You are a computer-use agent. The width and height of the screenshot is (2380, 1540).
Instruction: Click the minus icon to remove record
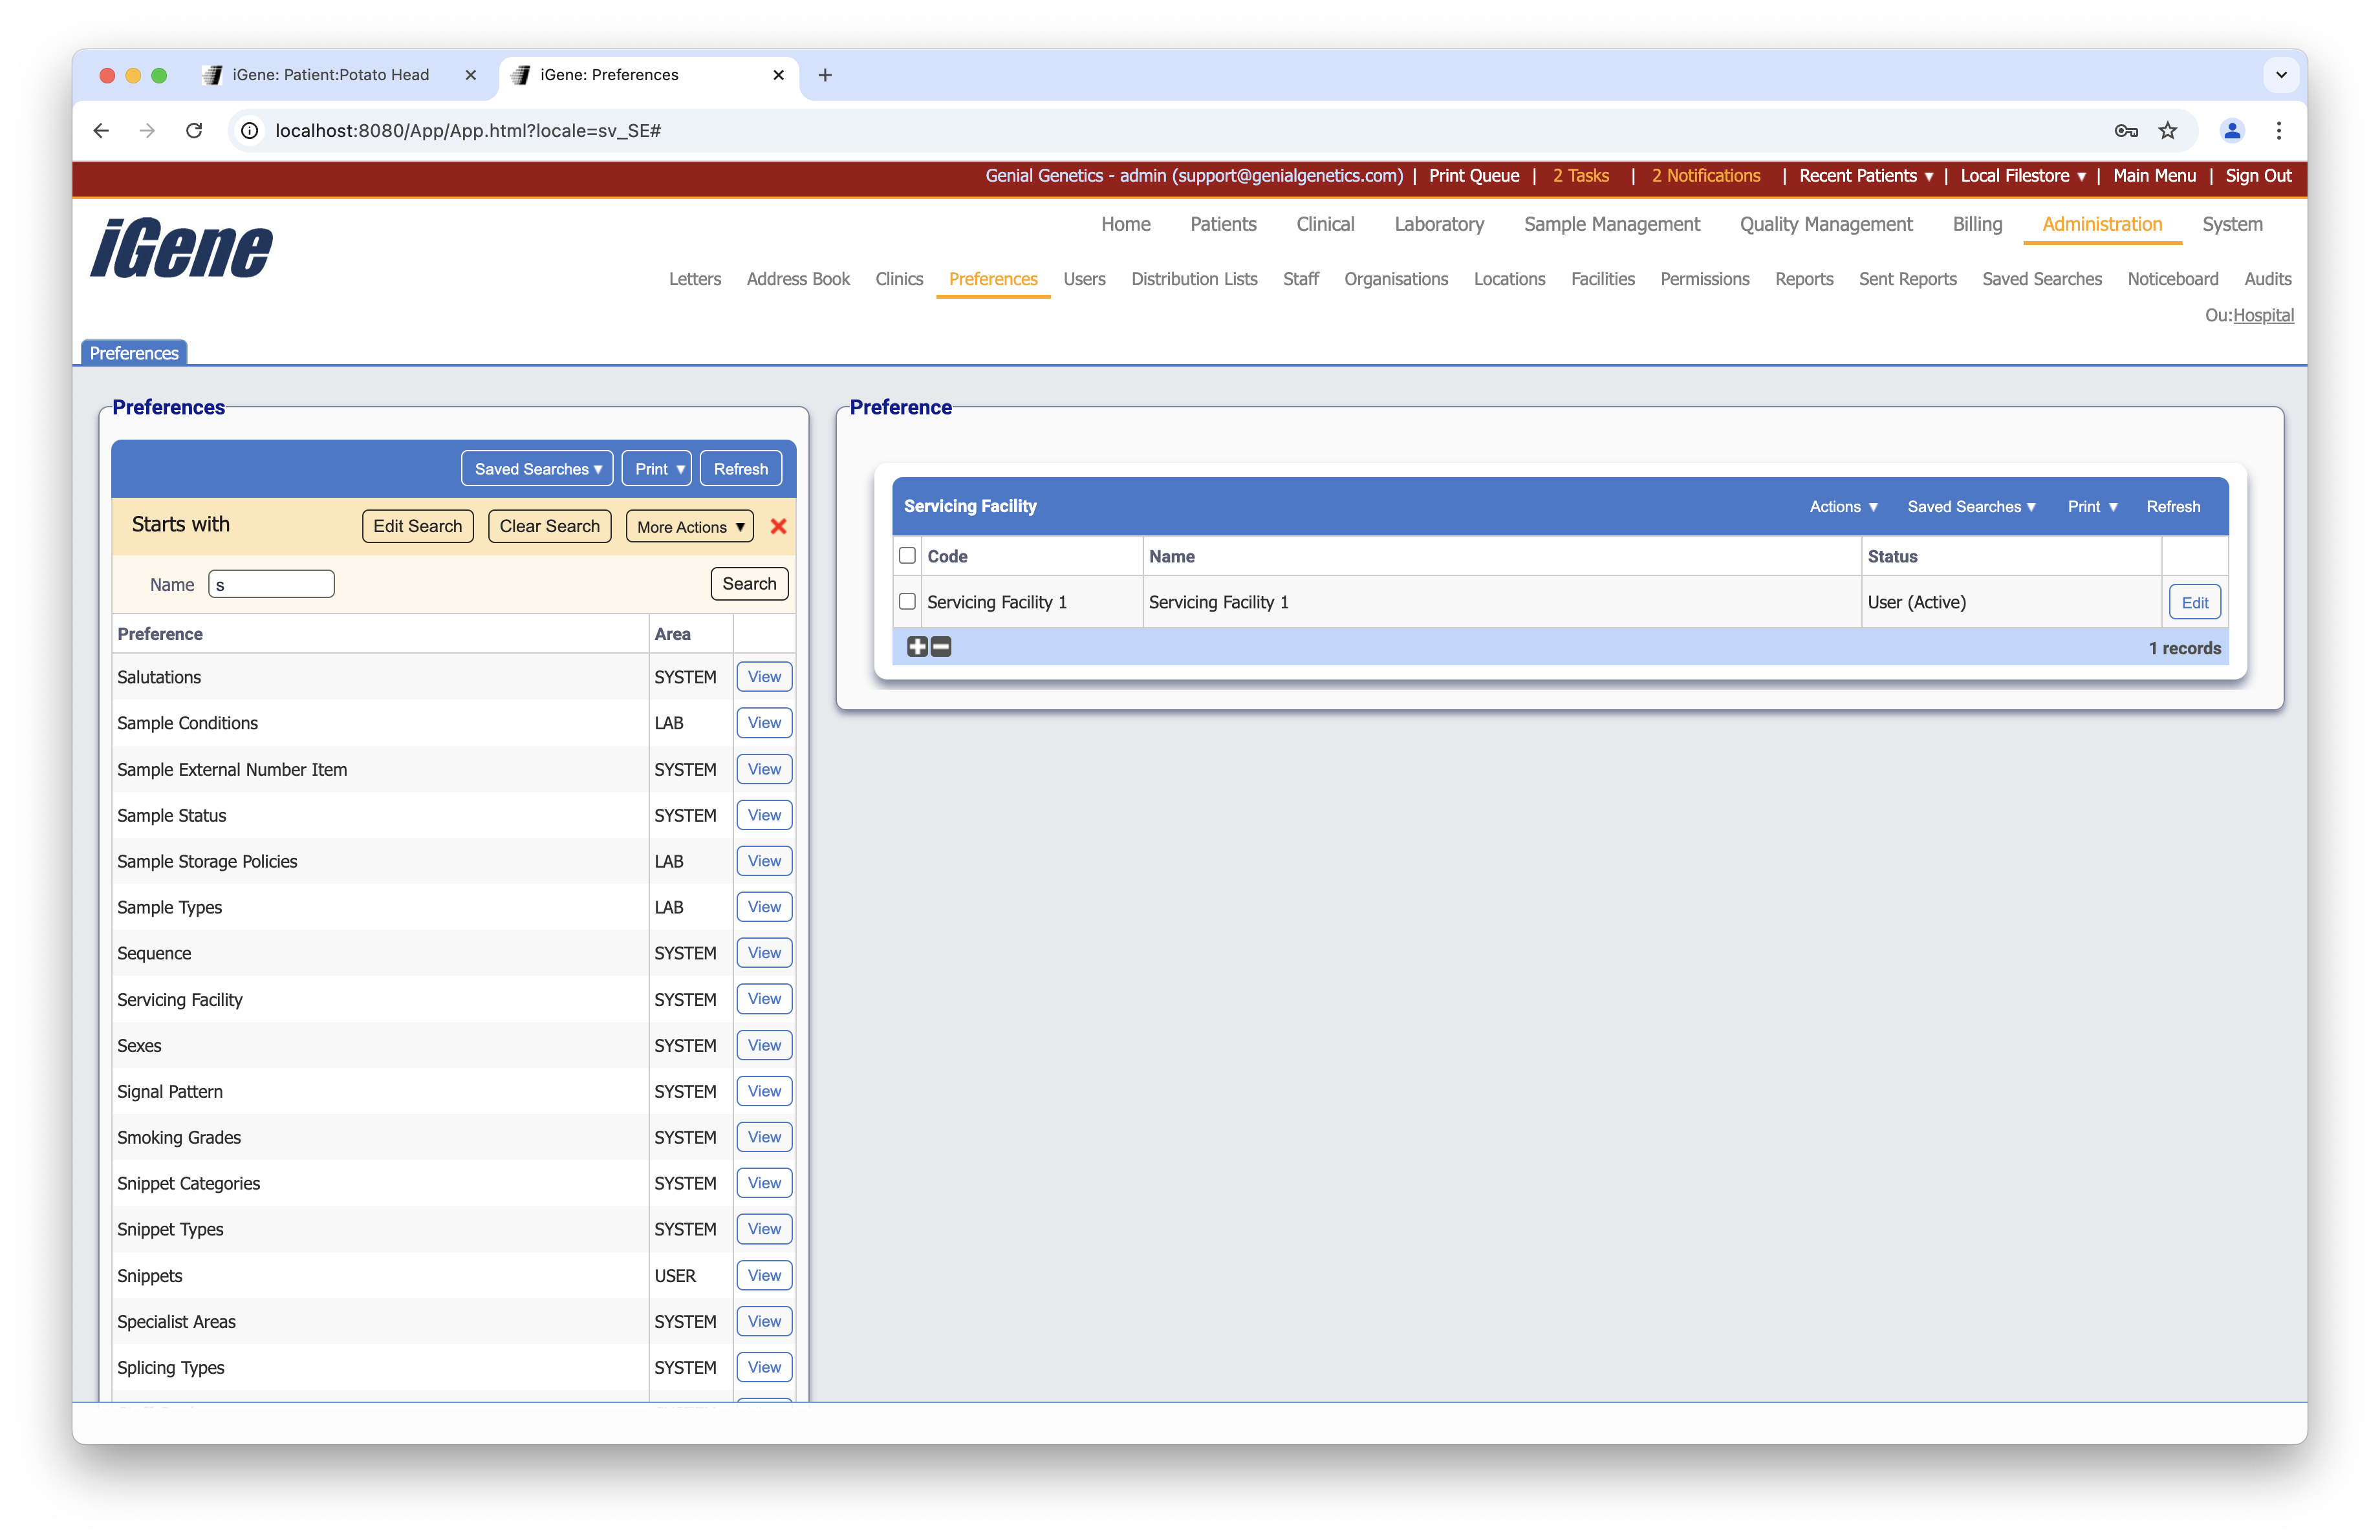click(941, 647)
